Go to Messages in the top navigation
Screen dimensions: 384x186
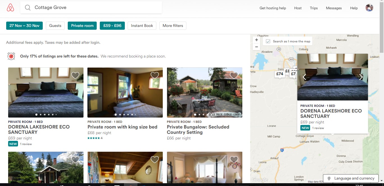(x=334, y=8)
